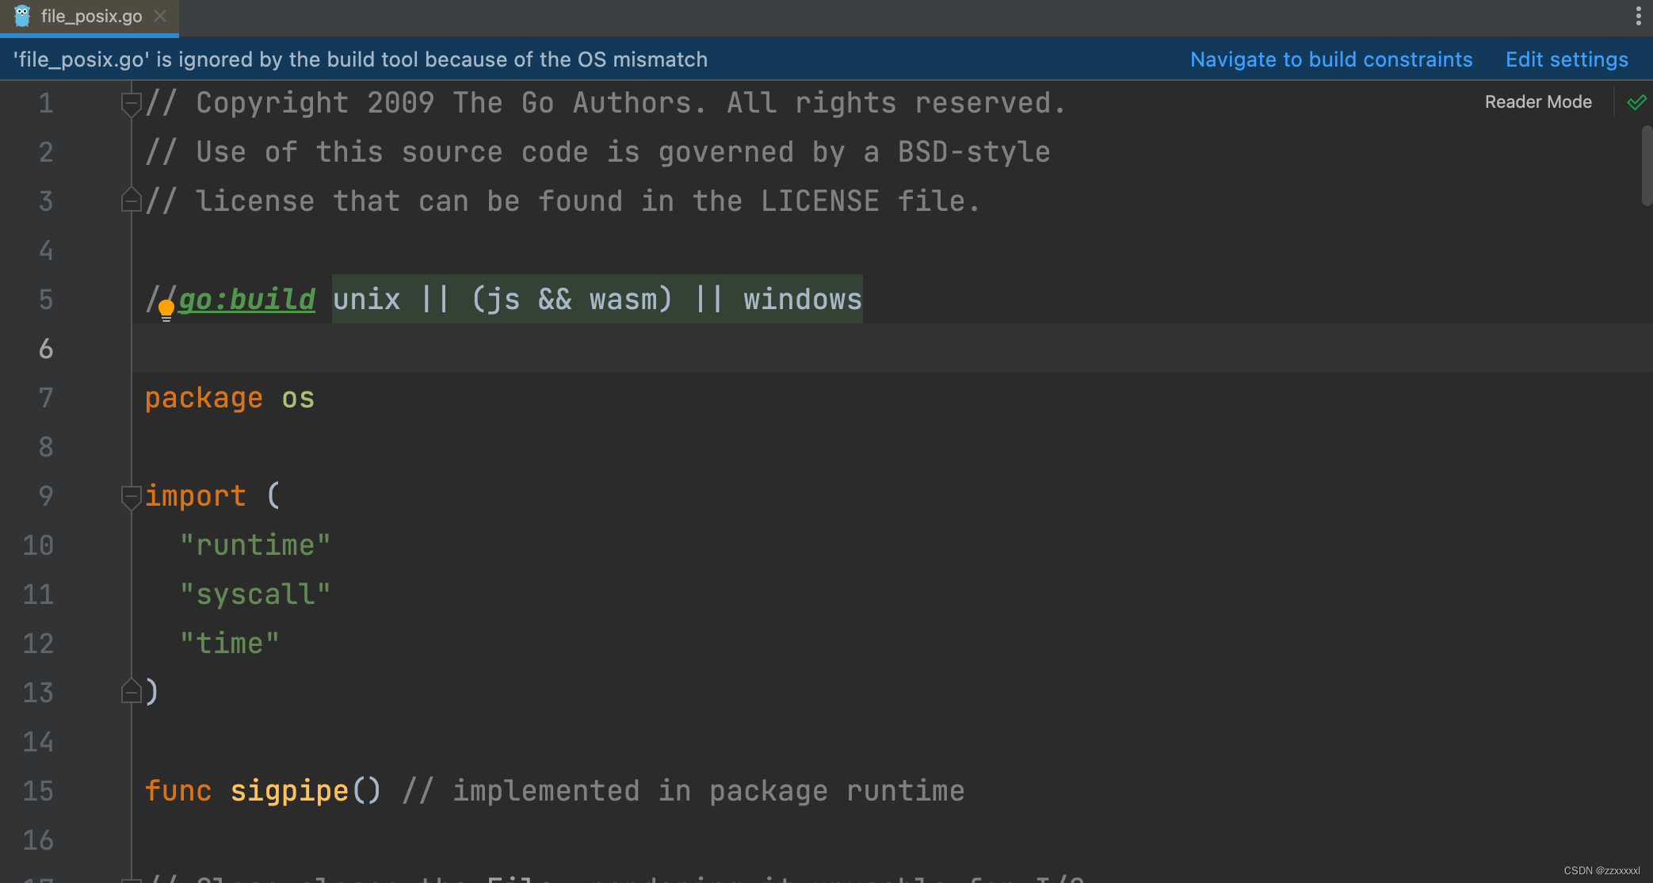Screen dimensions: 1653x883
Task: Click the green inspection checkmark icon
Action: coord(1636,102)
